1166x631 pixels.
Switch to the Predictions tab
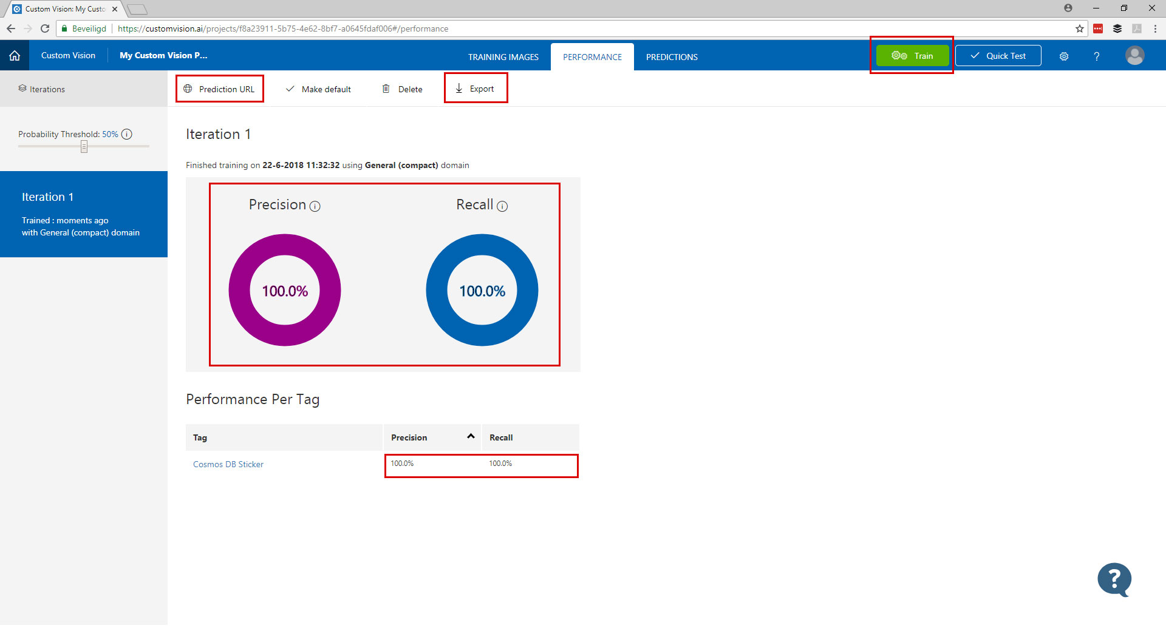pyautogui.click(x=672, y=57)
